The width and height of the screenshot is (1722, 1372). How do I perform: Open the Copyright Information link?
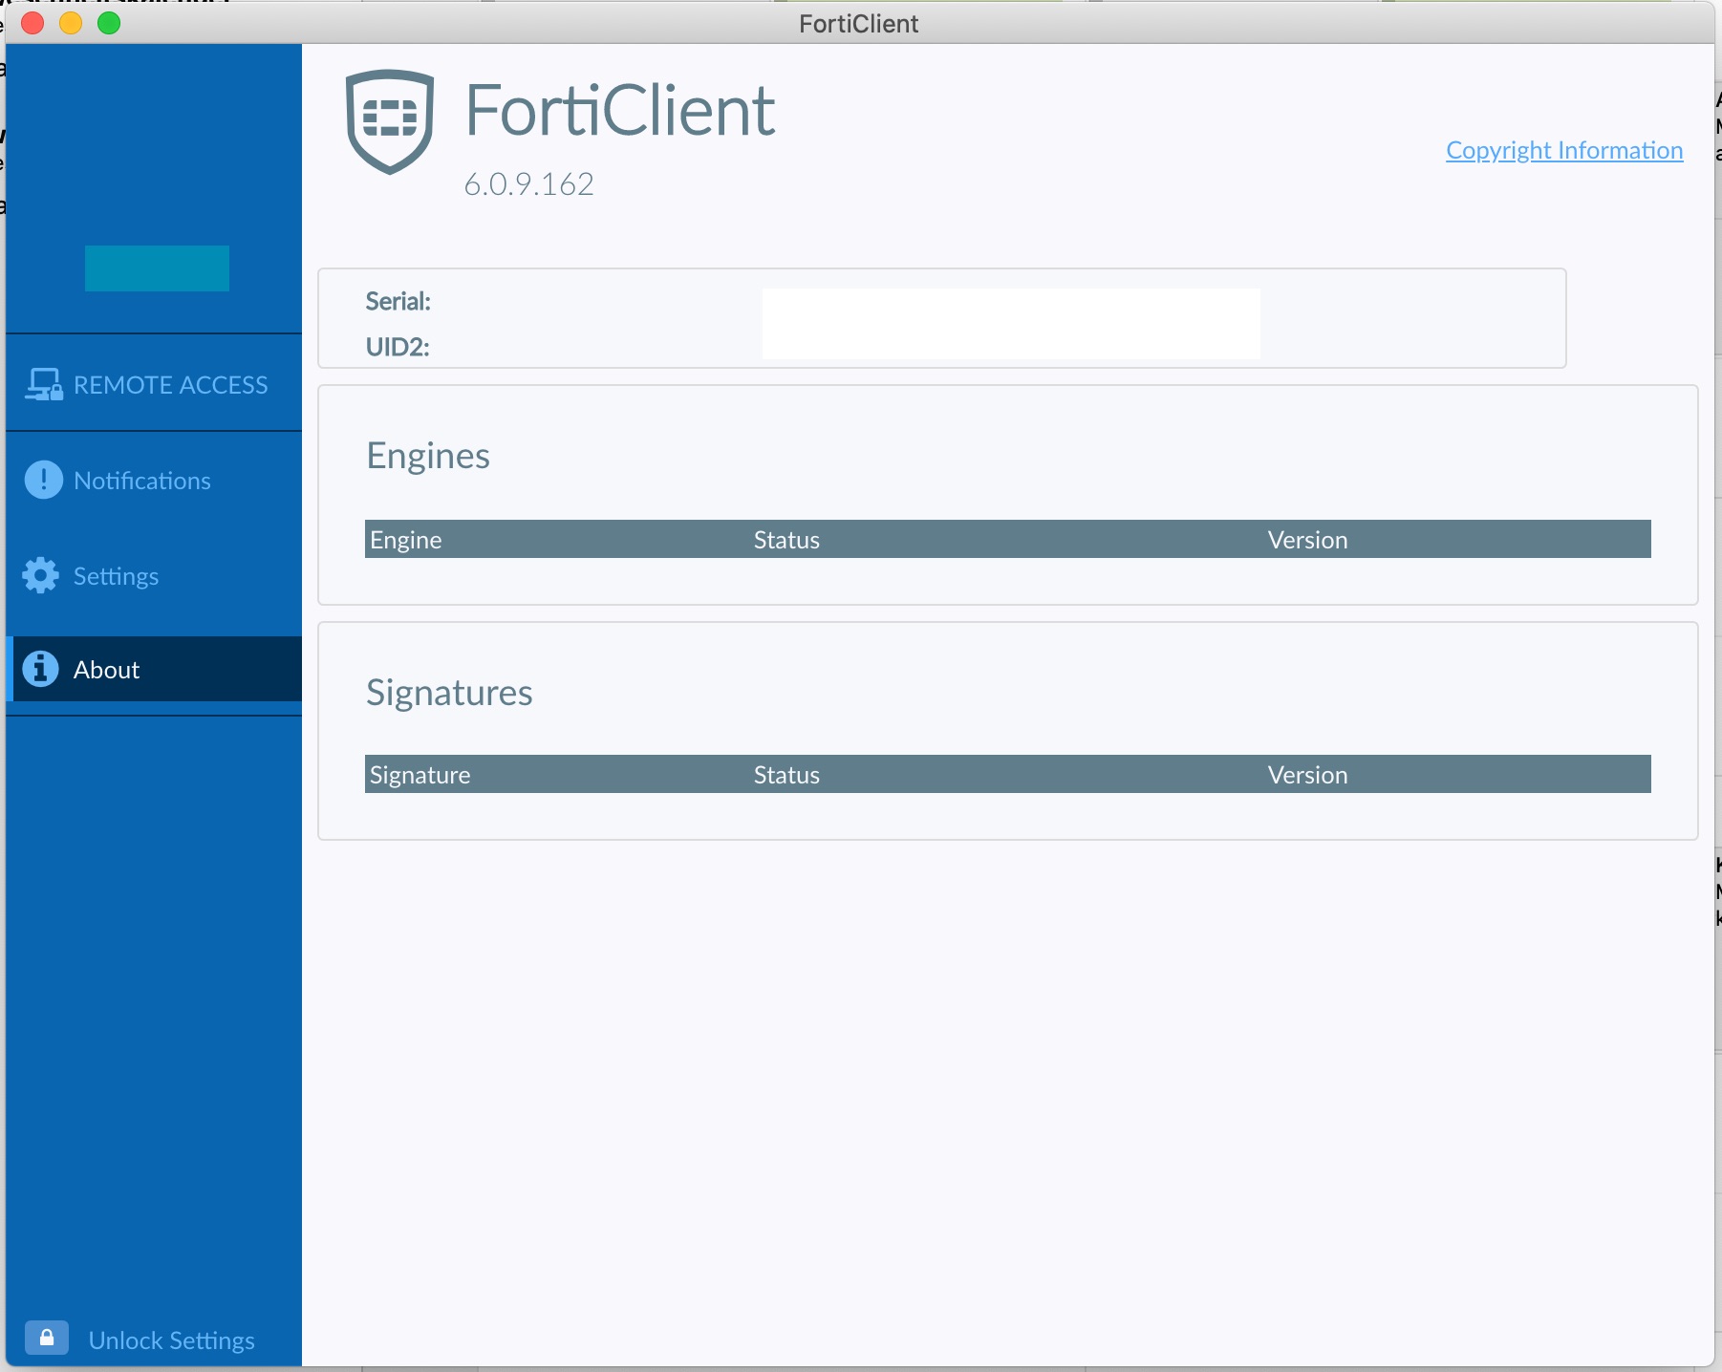point(1564,150)
